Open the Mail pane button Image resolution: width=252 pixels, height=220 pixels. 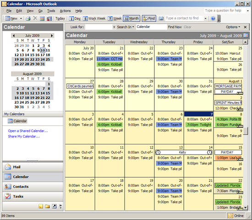pos(33,167)
